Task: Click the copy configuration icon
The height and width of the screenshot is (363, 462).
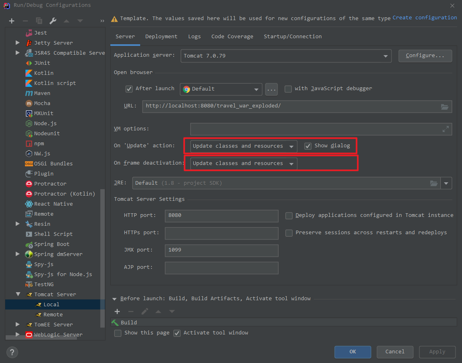Action: click(x=39, y=21)
